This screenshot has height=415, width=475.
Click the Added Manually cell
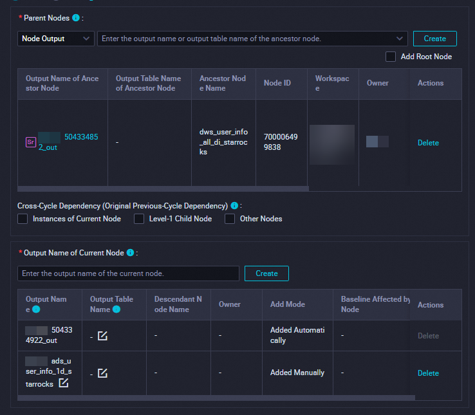click(297, 373)
